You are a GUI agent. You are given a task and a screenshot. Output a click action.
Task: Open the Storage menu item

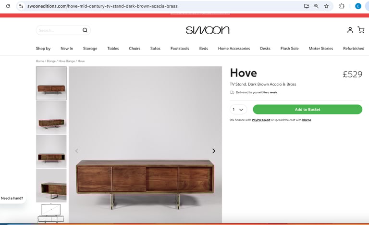pos(90,48)
